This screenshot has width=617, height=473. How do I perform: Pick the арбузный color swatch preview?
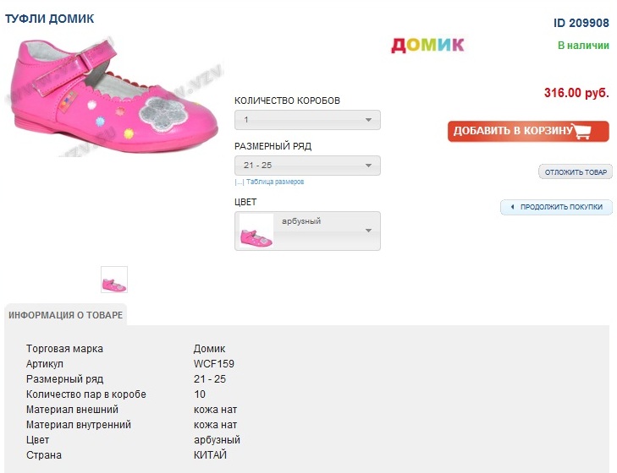256,231
